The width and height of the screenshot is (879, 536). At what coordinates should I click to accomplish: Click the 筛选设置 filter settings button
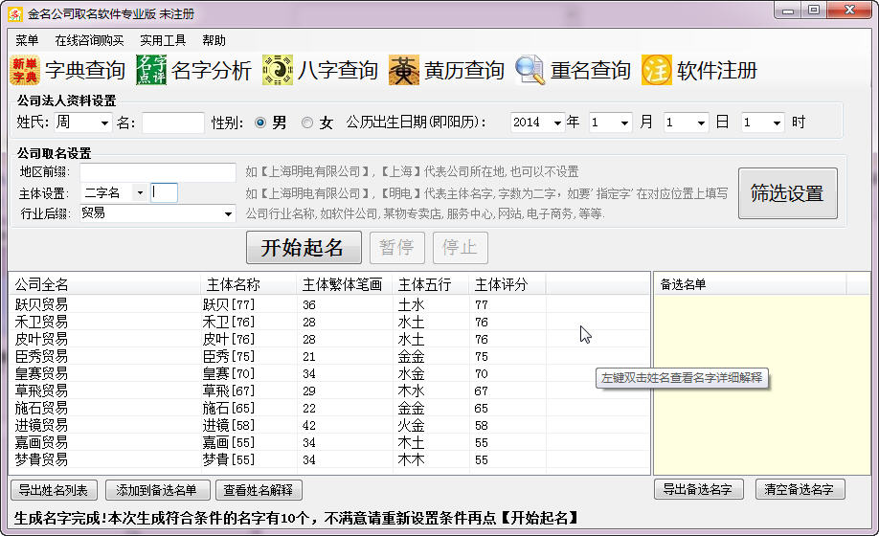point(787,193)
